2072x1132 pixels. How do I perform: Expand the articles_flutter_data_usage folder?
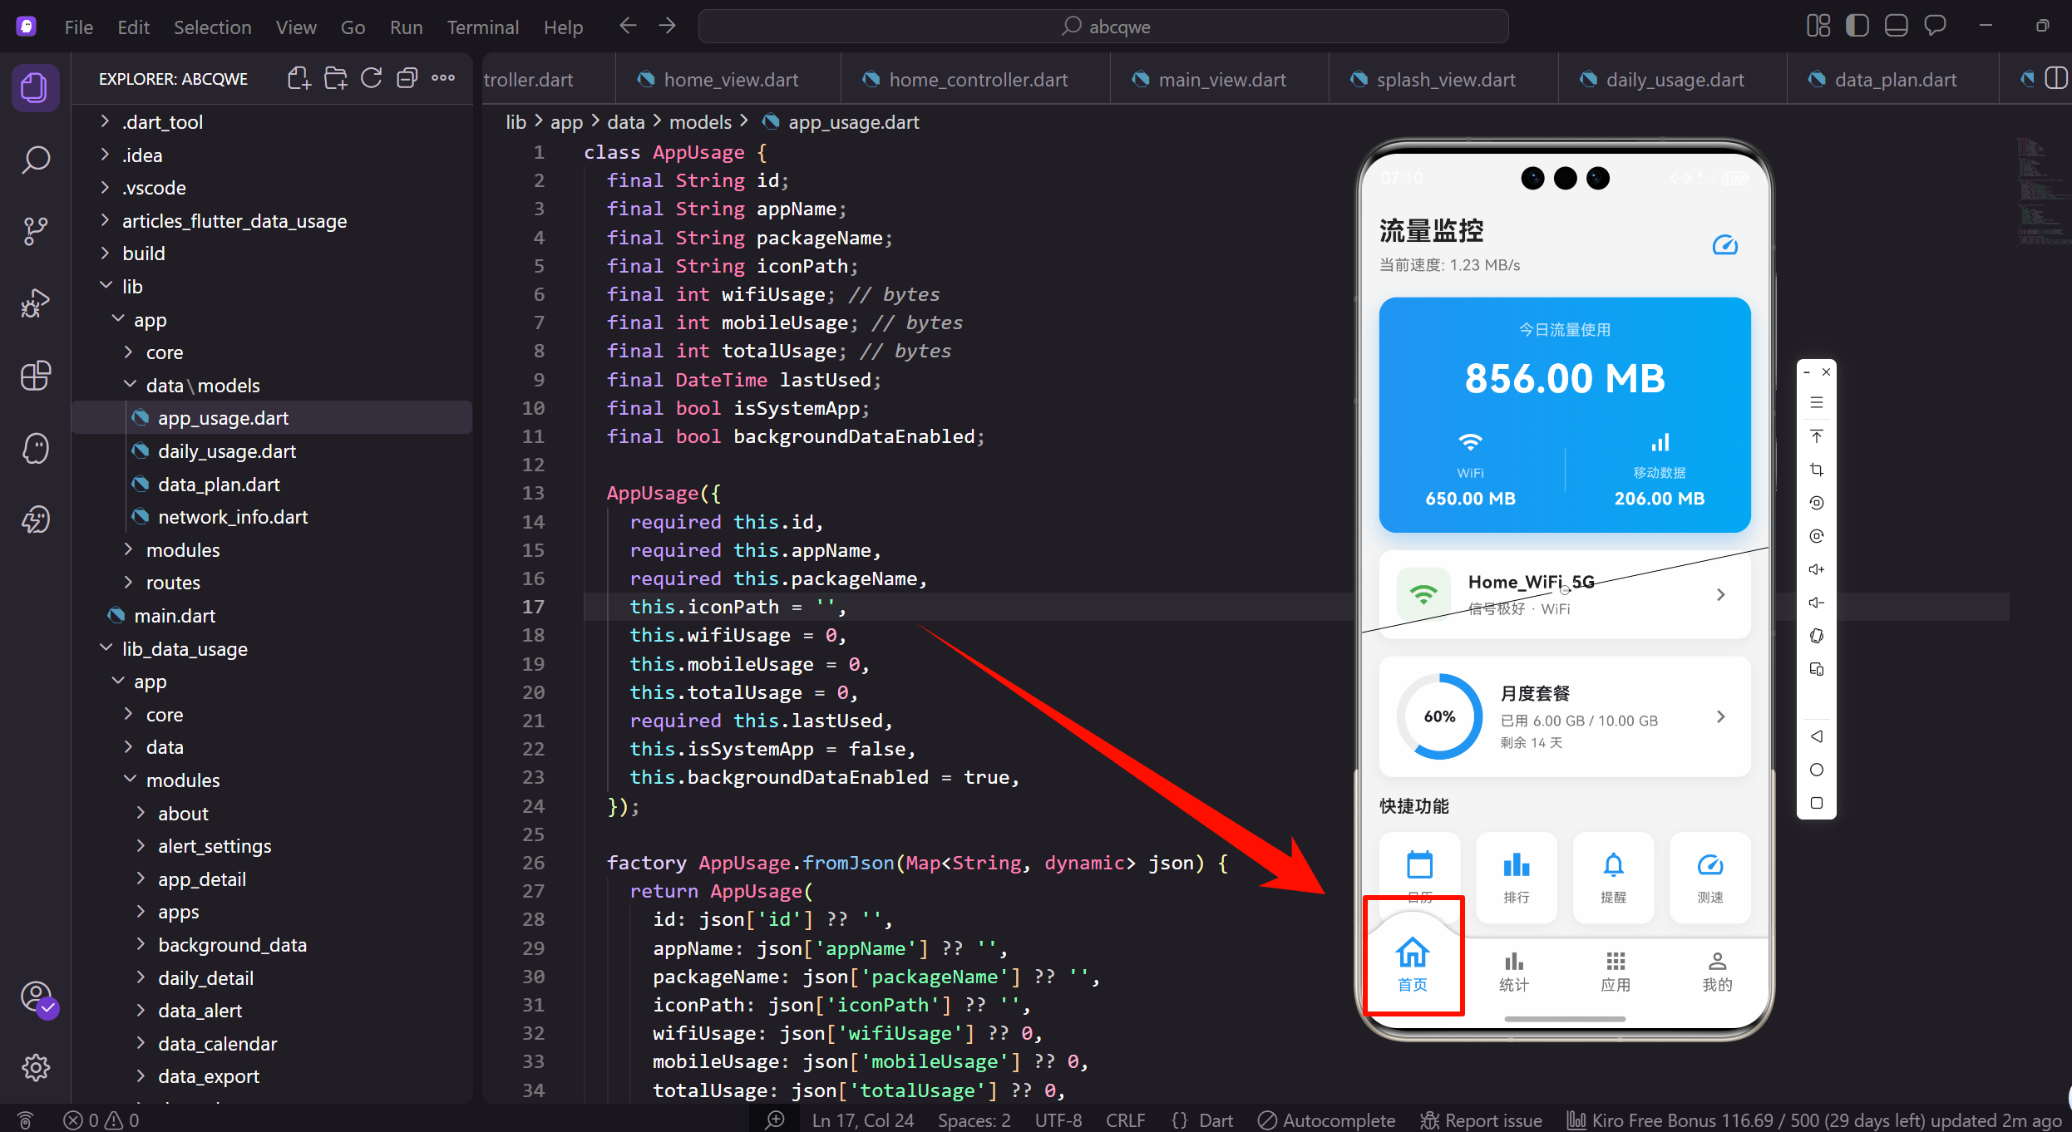[x=271, y=221]
